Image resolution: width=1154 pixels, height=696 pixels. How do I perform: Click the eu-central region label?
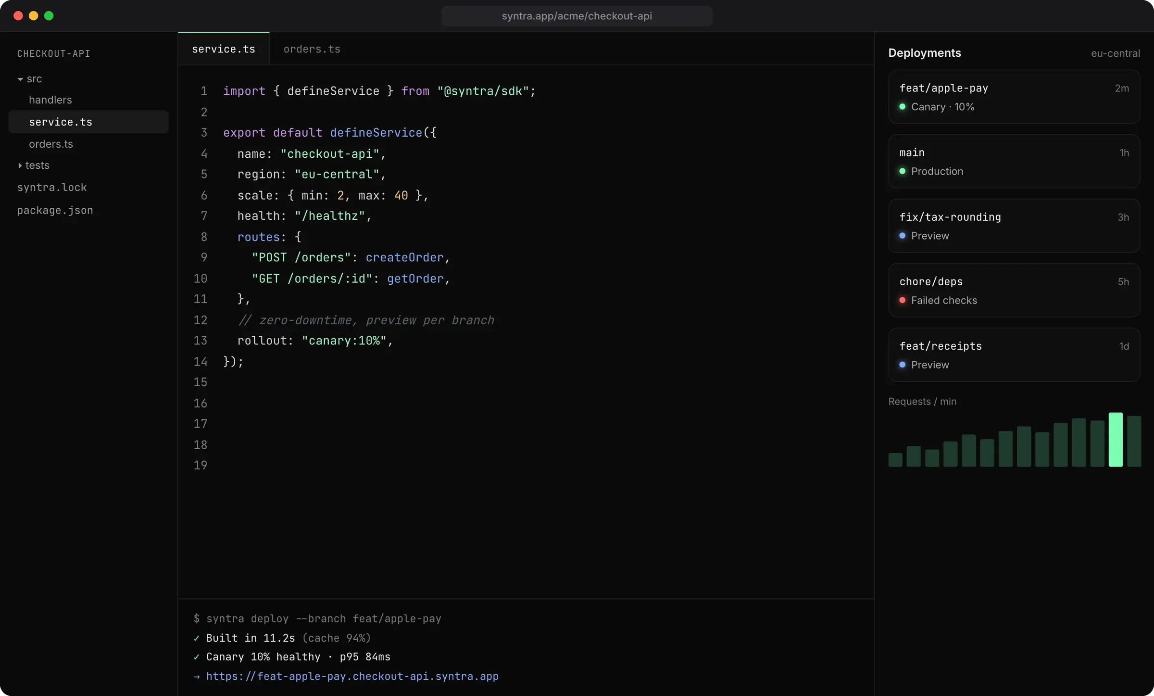1115,53
